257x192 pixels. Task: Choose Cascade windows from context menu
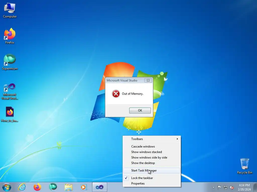point(152,146)
